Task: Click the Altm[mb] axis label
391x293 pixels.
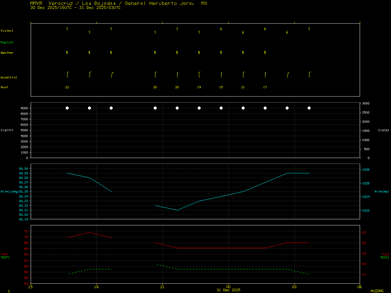Action: pyautogui.click(x=382, y=192)
